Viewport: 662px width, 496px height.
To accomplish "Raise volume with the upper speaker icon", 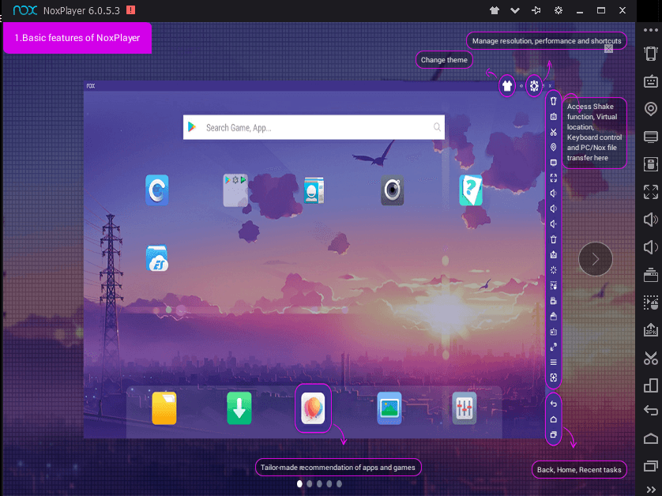I will (650, 220).
